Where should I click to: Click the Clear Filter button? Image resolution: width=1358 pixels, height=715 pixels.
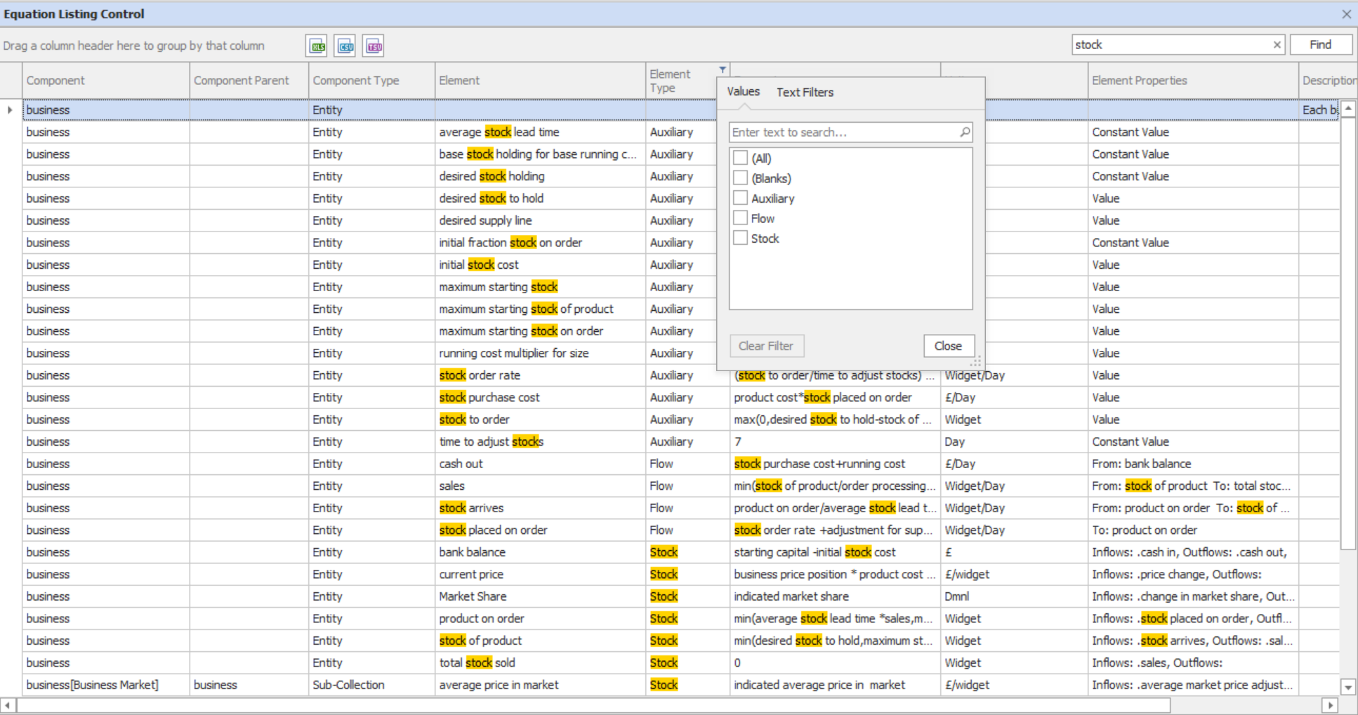[x=766, y=346]
